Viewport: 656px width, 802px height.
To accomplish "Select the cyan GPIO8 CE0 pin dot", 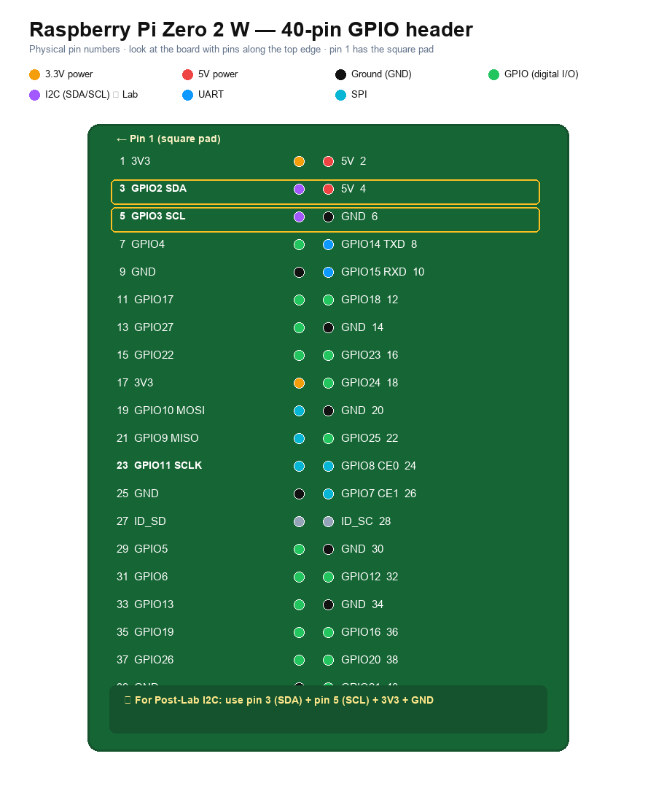I will point(328,466).
